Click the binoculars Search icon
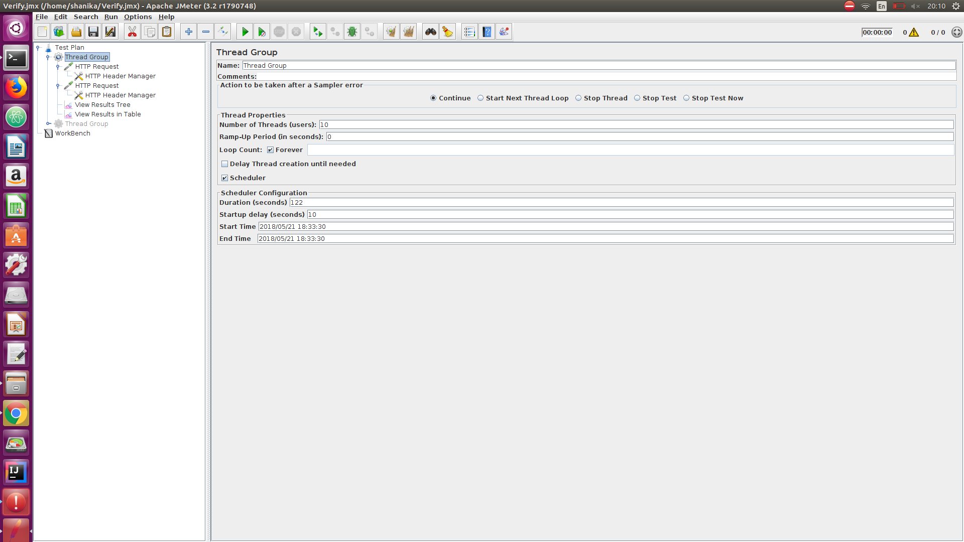This screenshot has width=964, height=542. (430, 32)
